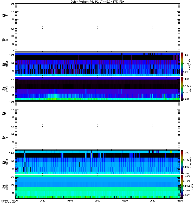Click the 0520 time axis label
This screenshot has height=208, width=195.
125,201
